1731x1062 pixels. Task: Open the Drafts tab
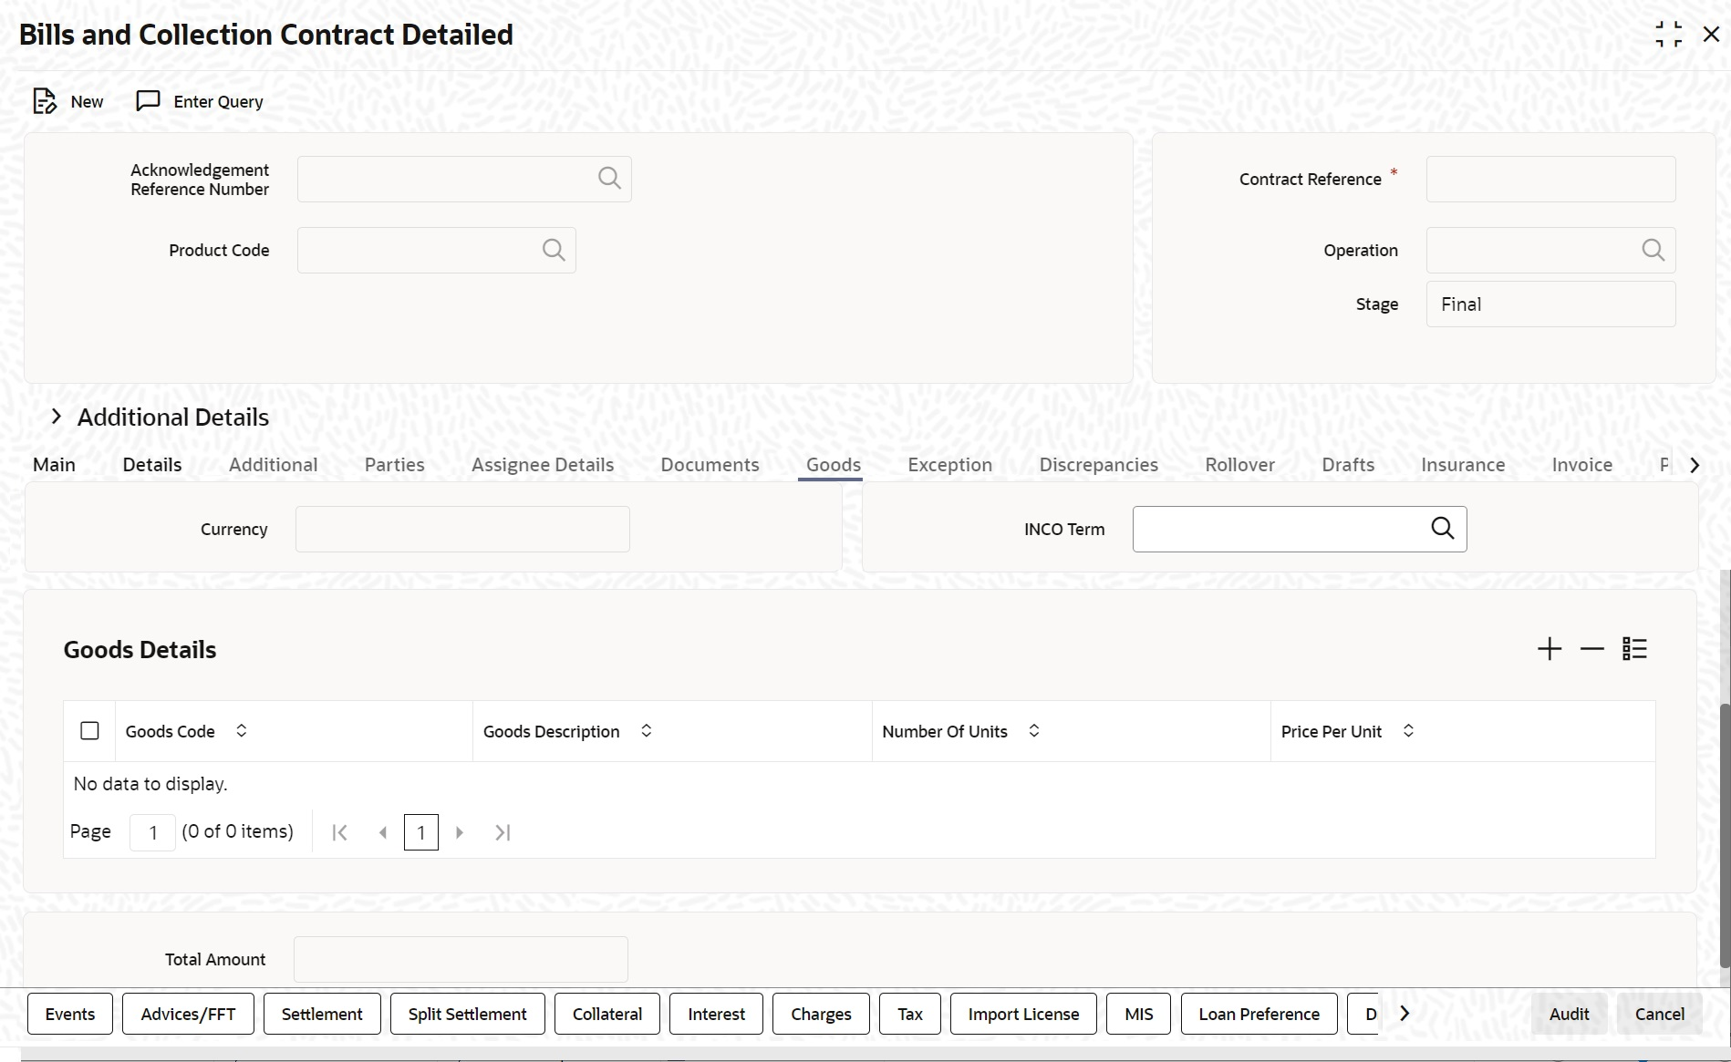[1348, 465]
